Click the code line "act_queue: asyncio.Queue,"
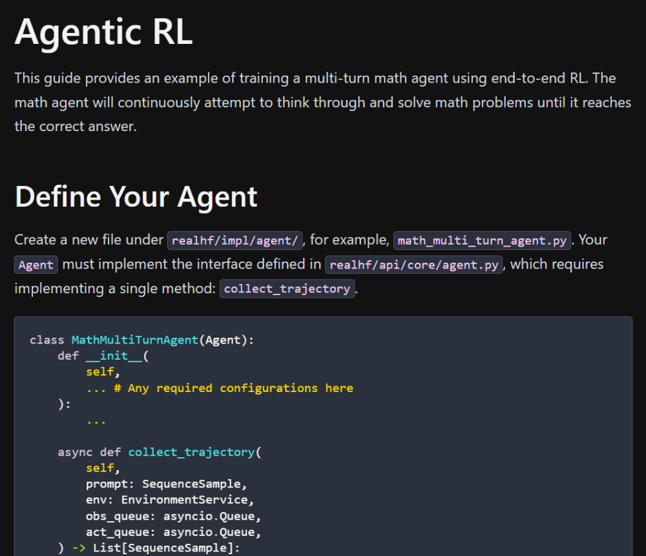The height and width of the screenshot is (556, 646). pyautogui.click(x=173, y=532)
